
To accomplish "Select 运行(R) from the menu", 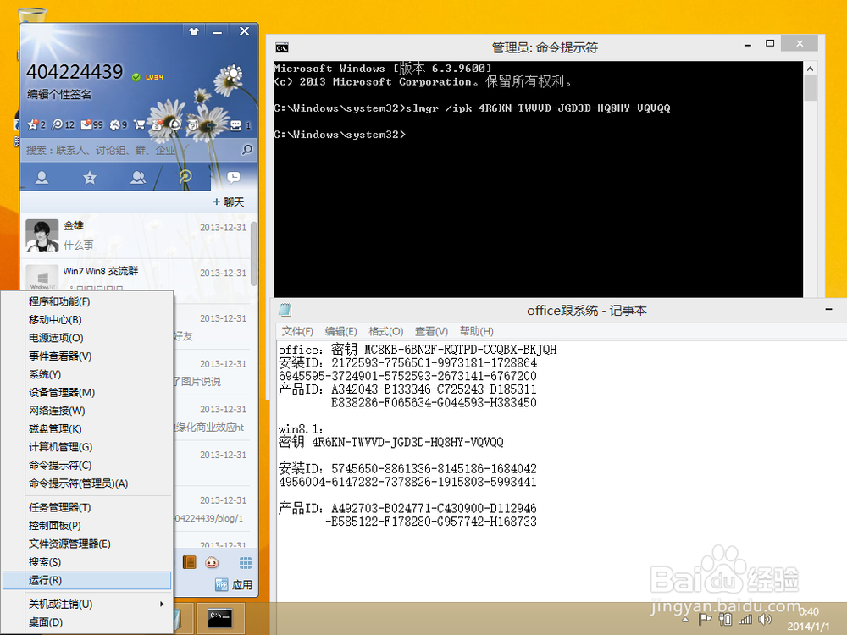I will pyautogui.click(x=87, y=581).
